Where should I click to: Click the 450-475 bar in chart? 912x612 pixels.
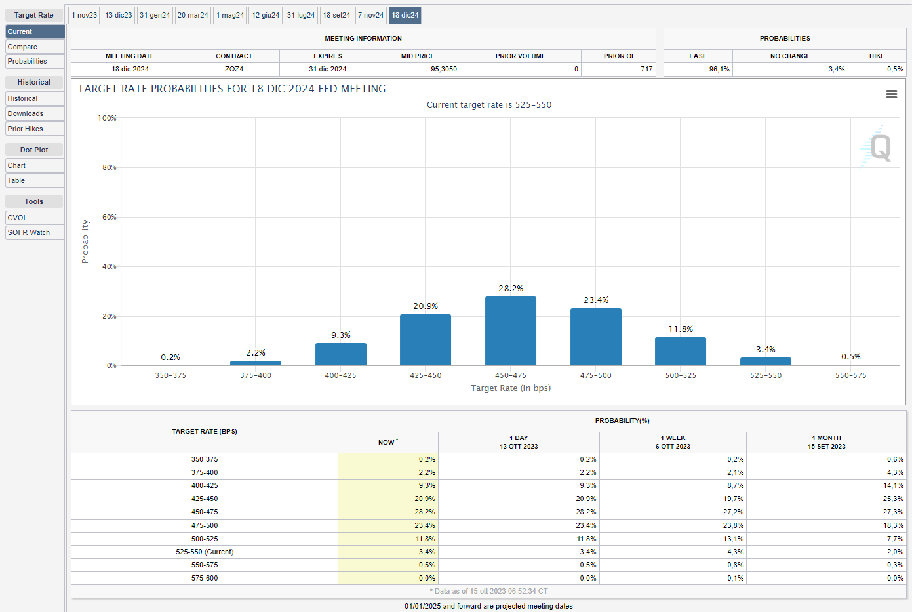click(511, 331)
